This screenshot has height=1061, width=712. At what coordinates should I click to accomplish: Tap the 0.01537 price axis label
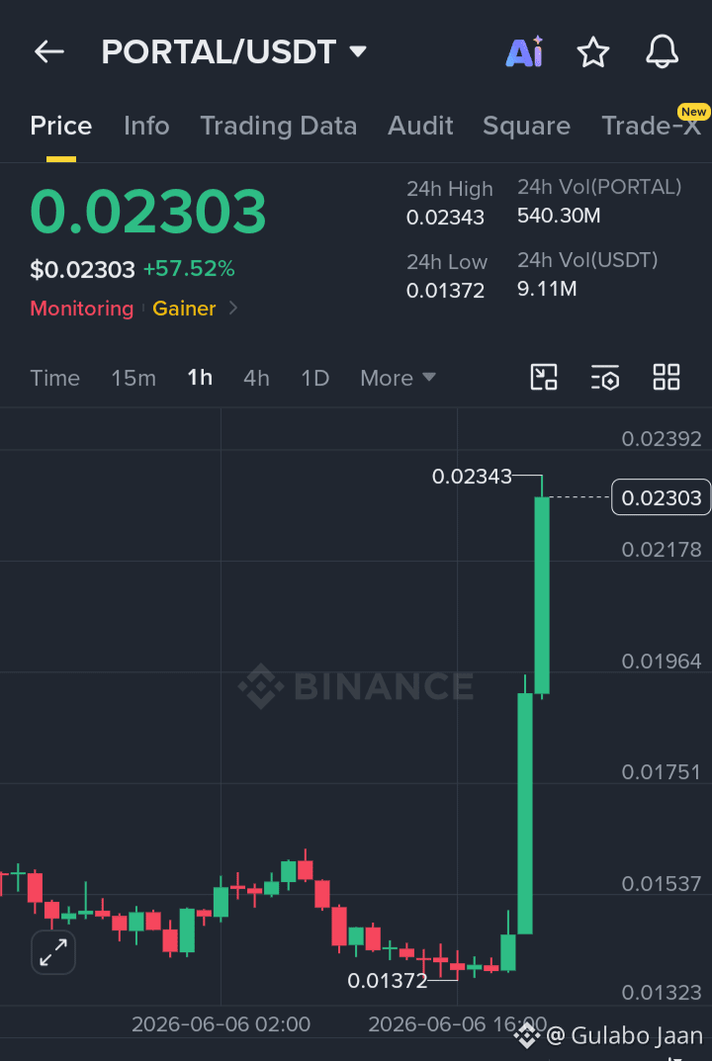click(x=662, y=884)
